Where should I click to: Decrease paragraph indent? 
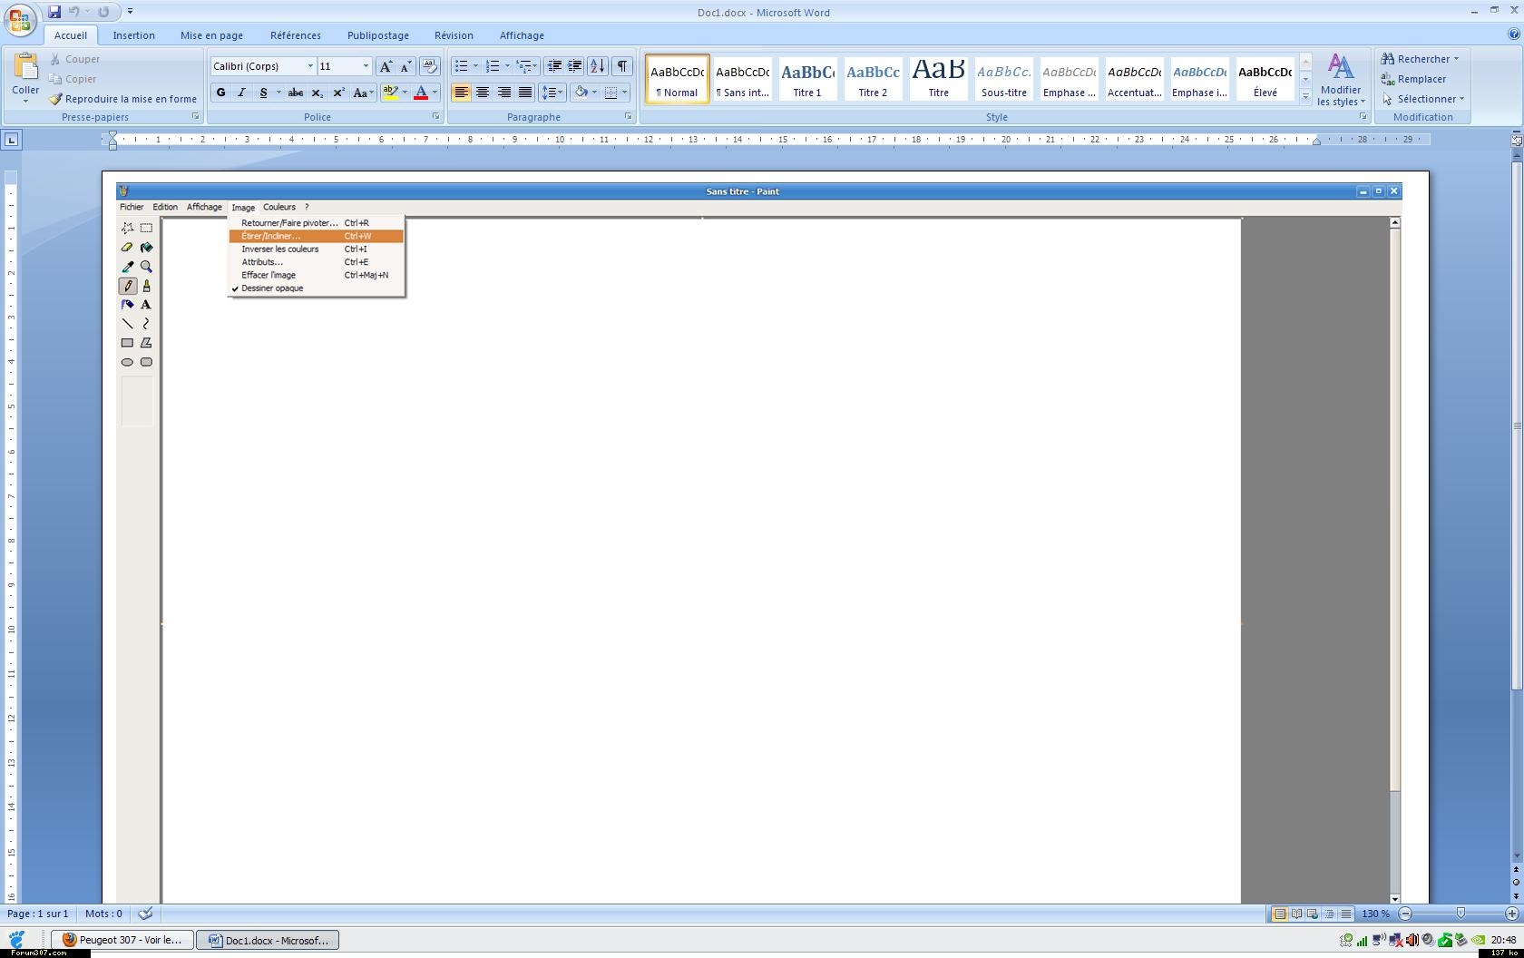pyautogui.click(x=554, y=66)
